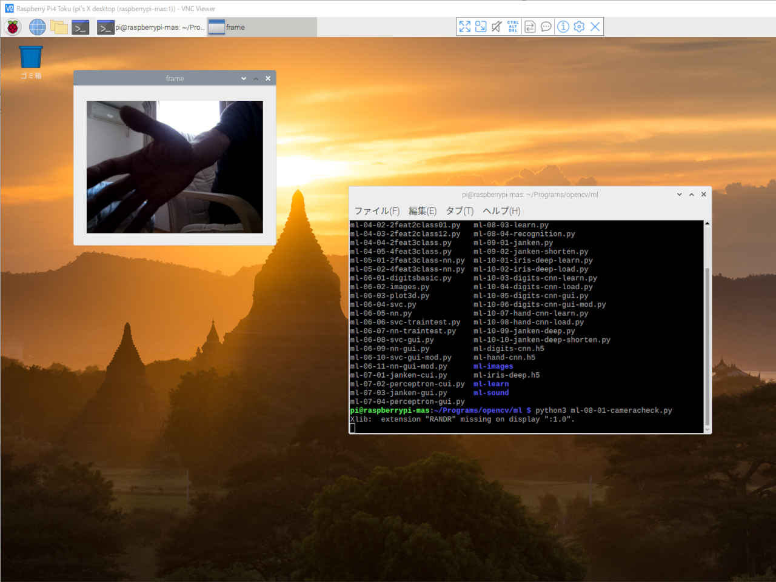This screenshot has height=582, width=776.
Task: Click the ml-learn directory name
Action: 491,384
